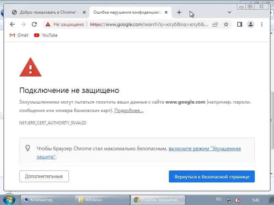Open the Gmail bookmark
This screenshot has height=205, width=274.
click(19, 35)
